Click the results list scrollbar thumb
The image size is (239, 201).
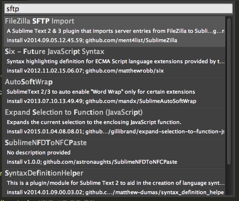[229, 91]
